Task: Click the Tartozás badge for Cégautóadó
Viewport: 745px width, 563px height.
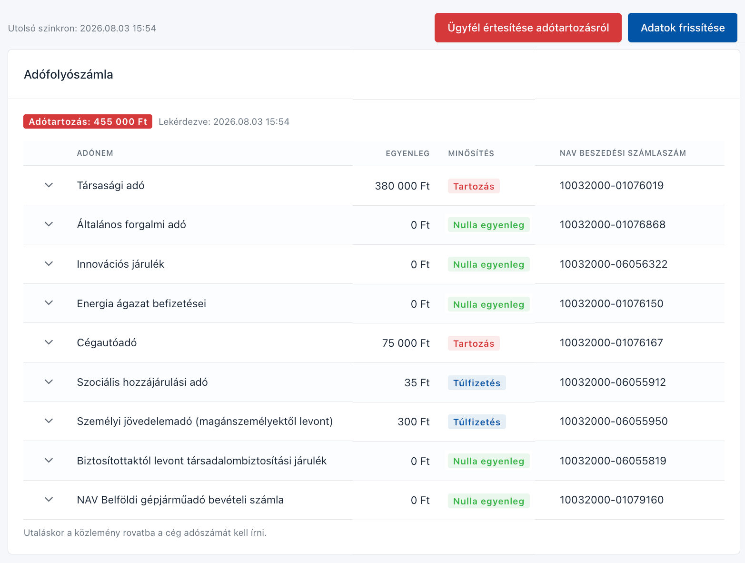Action: (474, 343)
